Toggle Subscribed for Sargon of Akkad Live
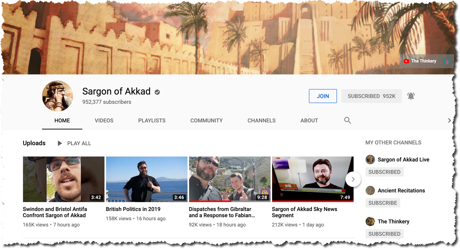Image resolution: width=460 pixels, height=249 pixels. click(x=385, y=172)
